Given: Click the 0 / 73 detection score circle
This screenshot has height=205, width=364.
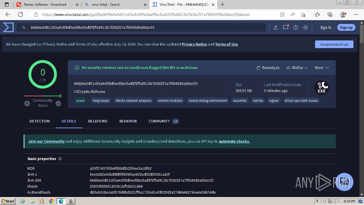Looking at the screenshot, I should [43, 74].
